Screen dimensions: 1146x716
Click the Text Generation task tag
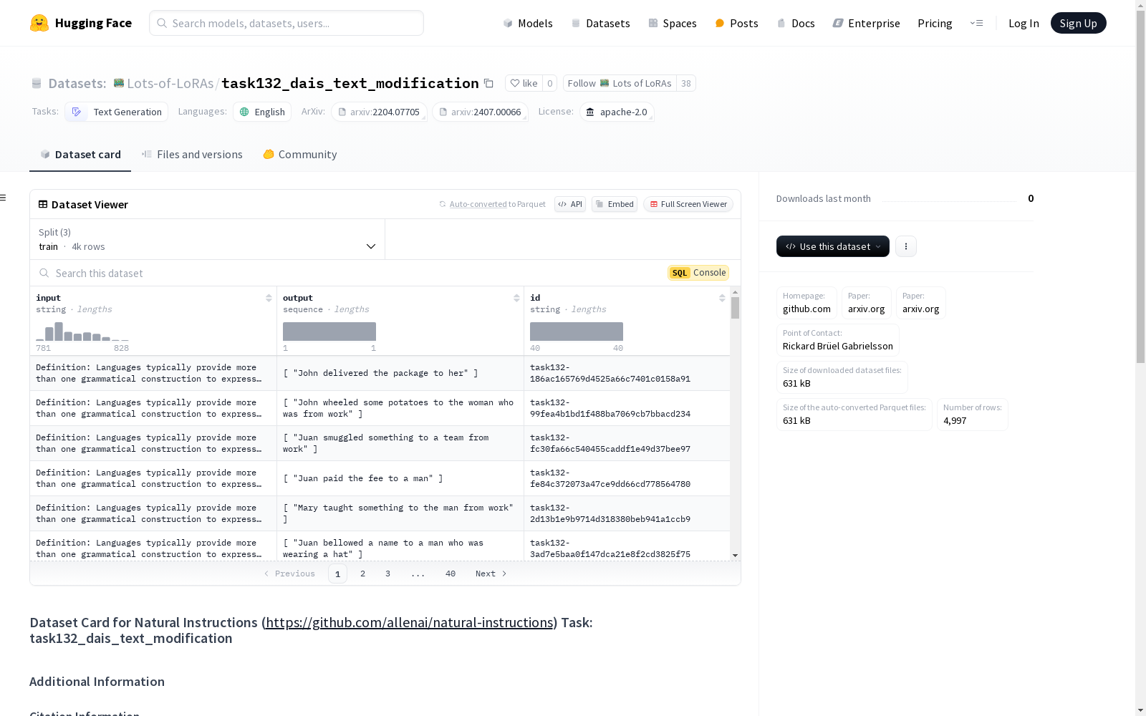pos(117,112)
